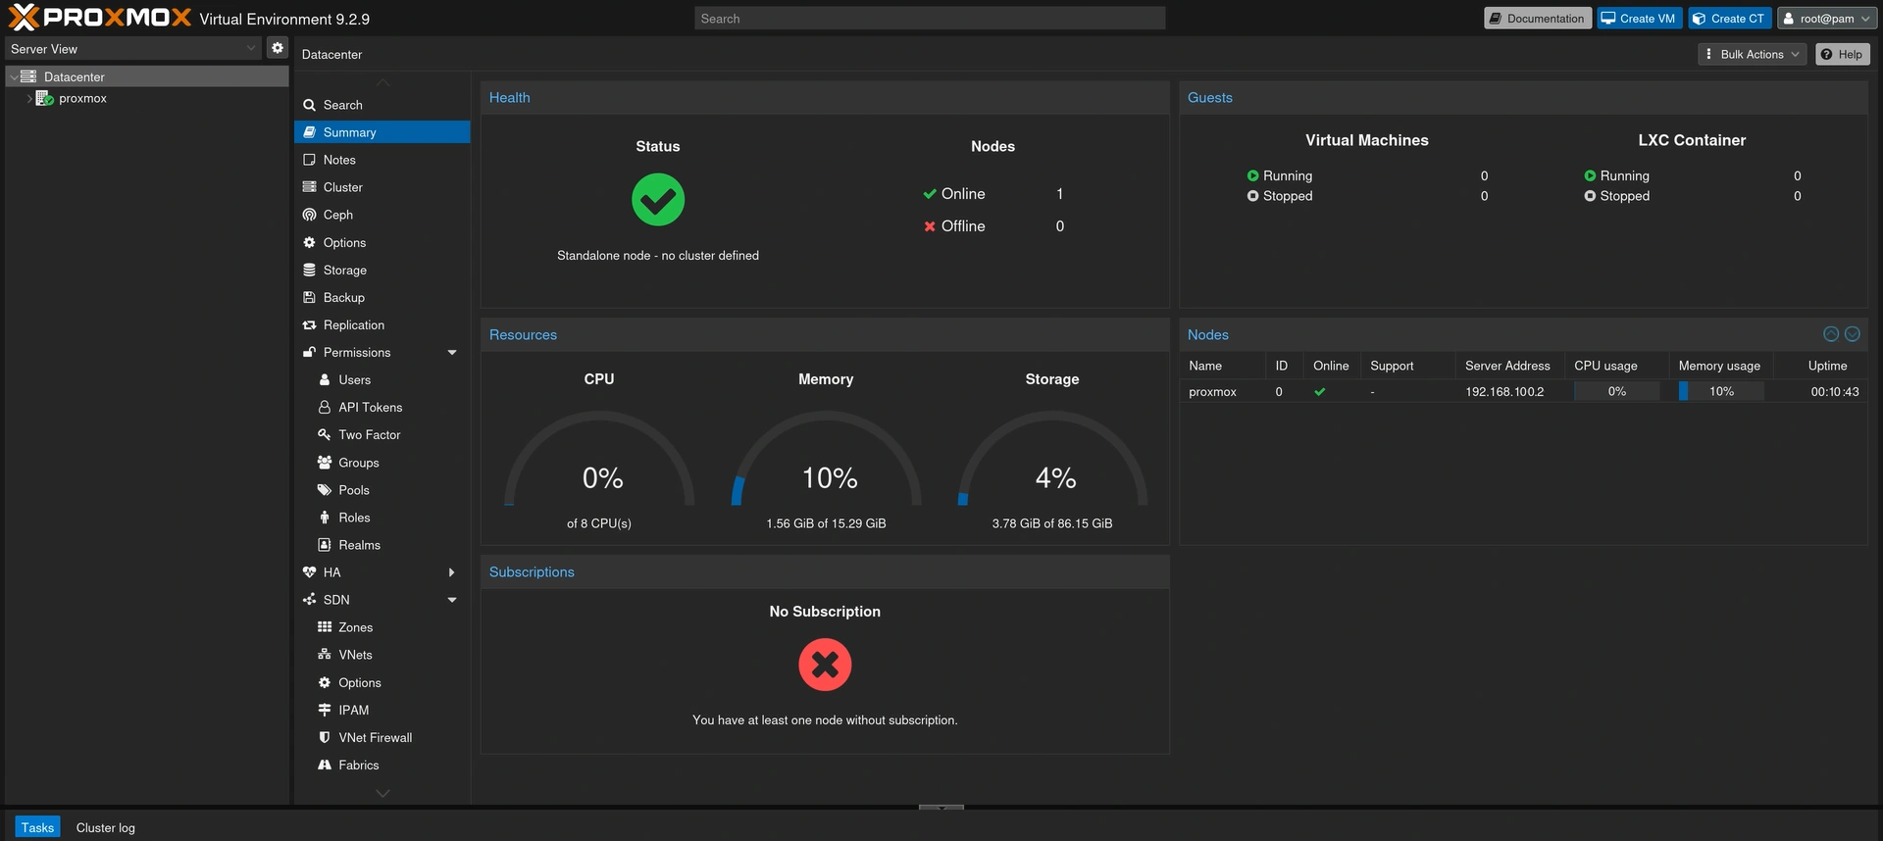Open the Notes menu item

pyautogui.click(x=382, y=160)
